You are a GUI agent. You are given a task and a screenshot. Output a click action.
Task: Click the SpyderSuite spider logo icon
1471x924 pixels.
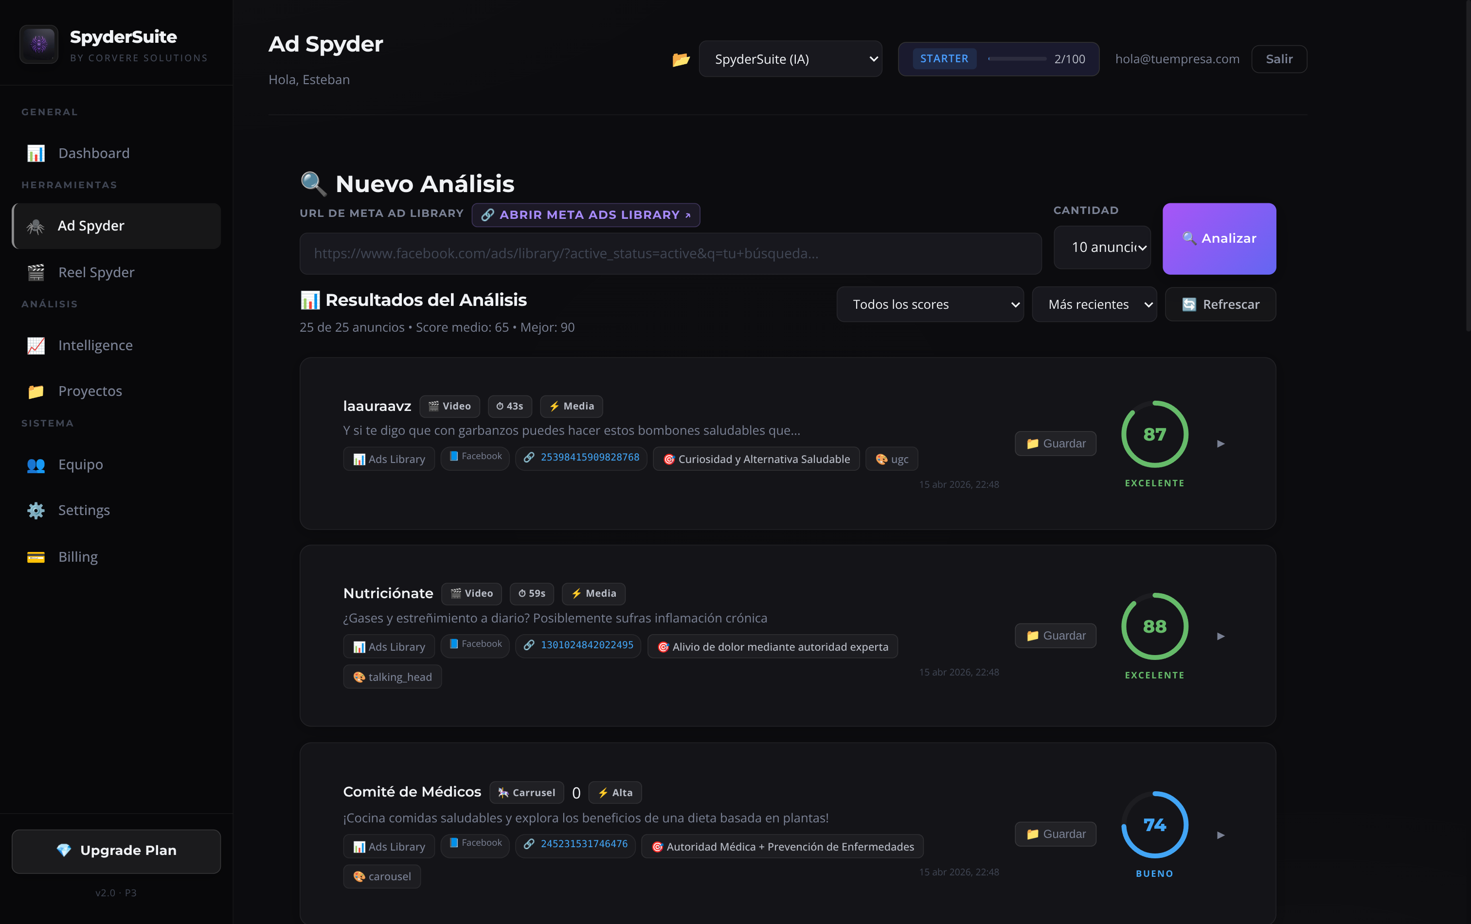pos(38,44)
